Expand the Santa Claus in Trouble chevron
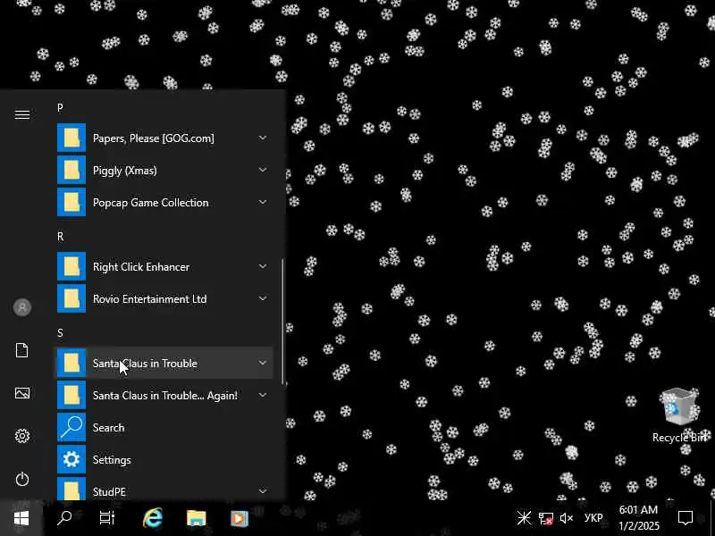Image resolution: width=715 pixels, height=536 pixels. (263, 363)
